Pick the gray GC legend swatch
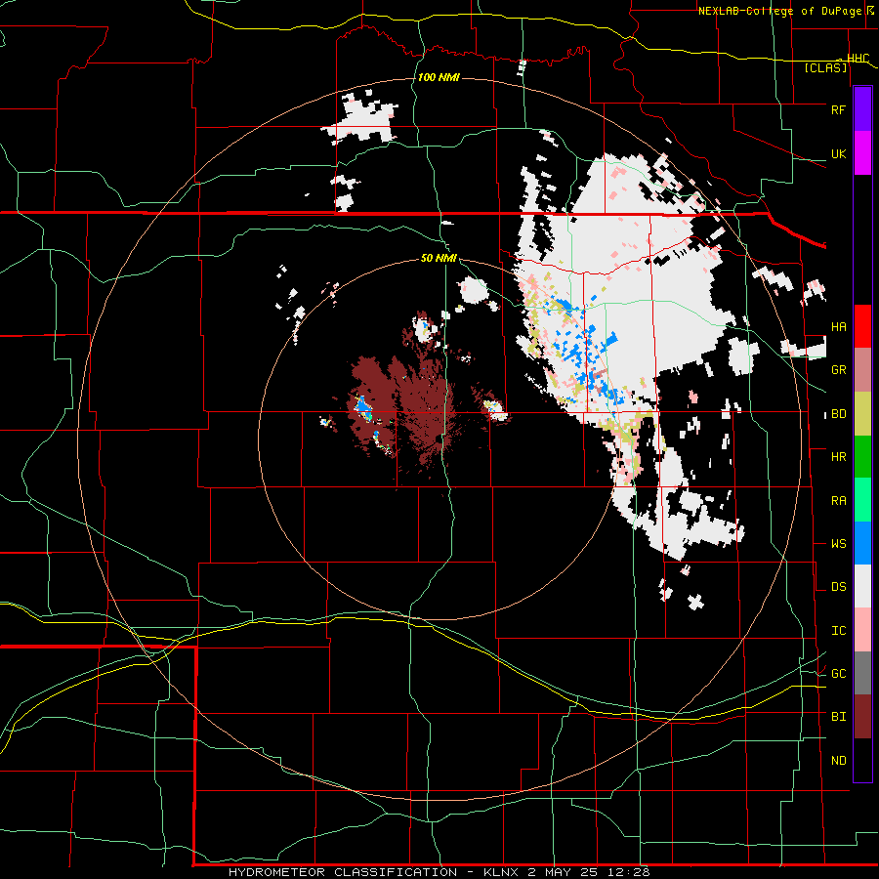Viewport: 879px width, 879px height. (x=862, y=673)
